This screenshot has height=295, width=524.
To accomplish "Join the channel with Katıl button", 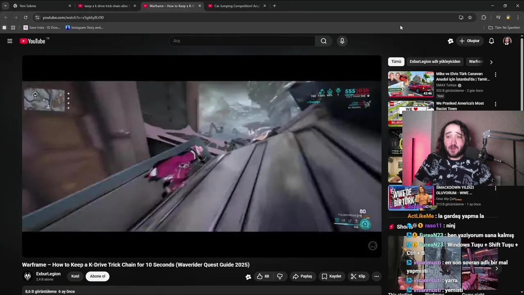I will pyautogui.click(x=75, y=276).
